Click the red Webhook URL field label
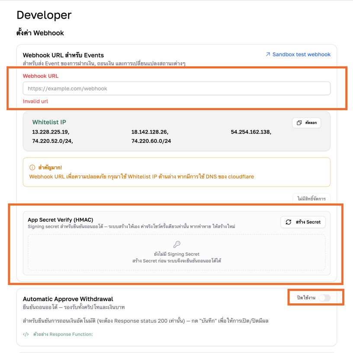Screen dimensions: 353x353 41,76
